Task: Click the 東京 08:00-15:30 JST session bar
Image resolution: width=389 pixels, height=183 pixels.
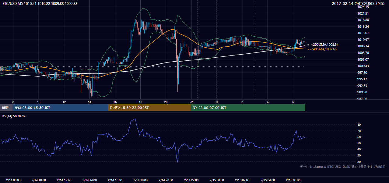Action: coord(60,108)
